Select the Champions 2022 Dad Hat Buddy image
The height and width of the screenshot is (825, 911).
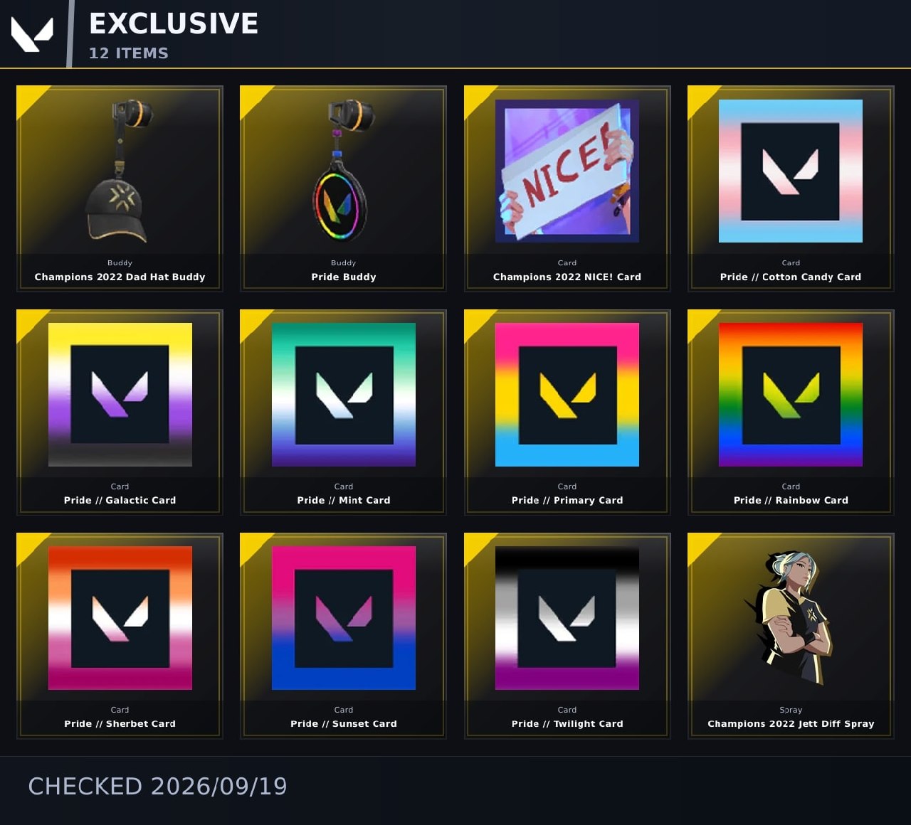120,171
